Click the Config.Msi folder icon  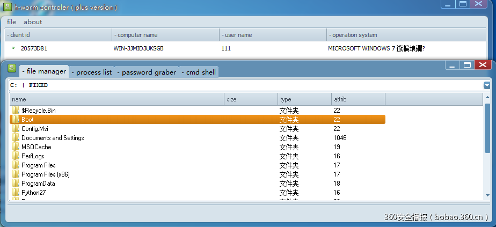pos(16,129)
